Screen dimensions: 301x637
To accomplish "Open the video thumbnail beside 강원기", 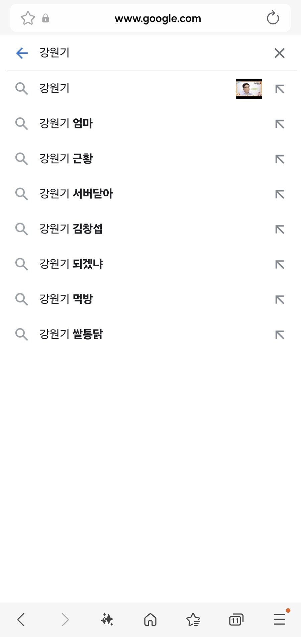I will (248, 89).
